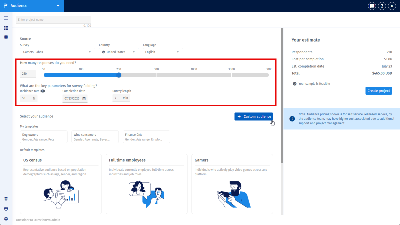Click the project name input field

53,20
